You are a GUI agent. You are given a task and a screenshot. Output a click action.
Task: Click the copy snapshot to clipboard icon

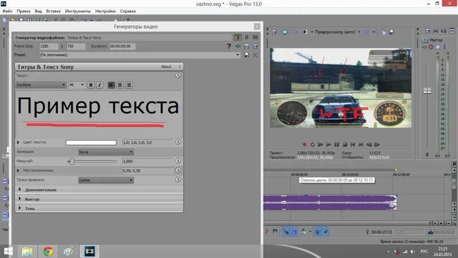pos(383,32)
